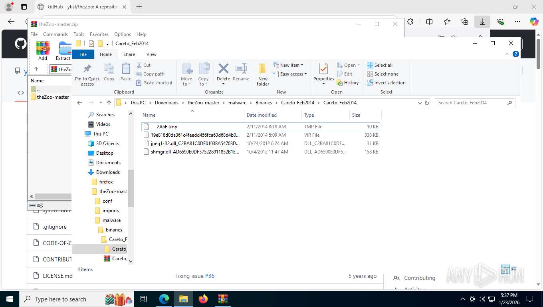The width and height of the screenshot is (543, 307).
Task: Click Select all in ribbon
Action: pos(380,65)
